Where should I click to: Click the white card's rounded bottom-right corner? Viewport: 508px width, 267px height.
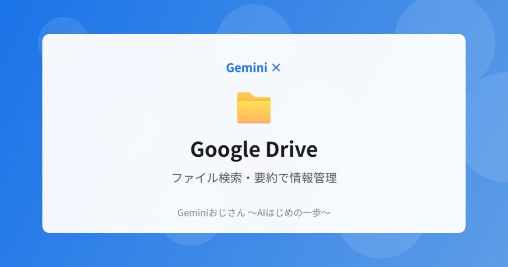pyautogui.click(x=461, y=229)
